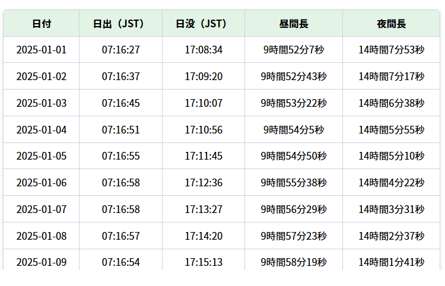Select night length 14時間7分53秒
This screenshot has width=445, height=286.
(392, 50)
